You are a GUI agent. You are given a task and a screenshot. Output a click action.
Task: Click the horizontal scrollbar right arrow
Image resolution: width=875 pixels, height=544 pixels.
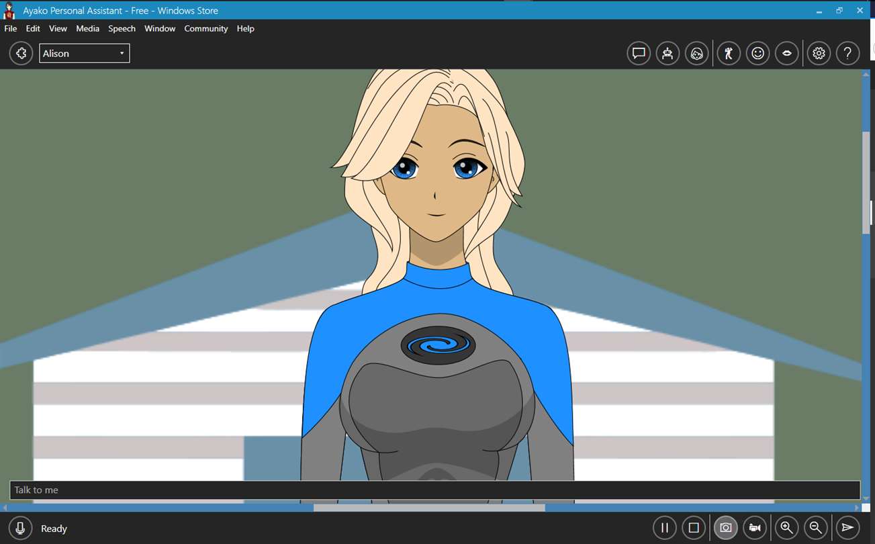tap(857, 508)
